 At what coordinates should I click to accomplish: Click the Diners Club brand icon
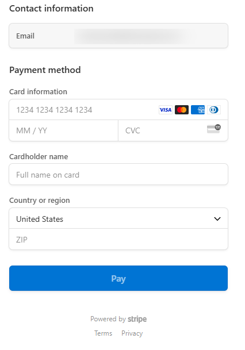click(214, 110)
